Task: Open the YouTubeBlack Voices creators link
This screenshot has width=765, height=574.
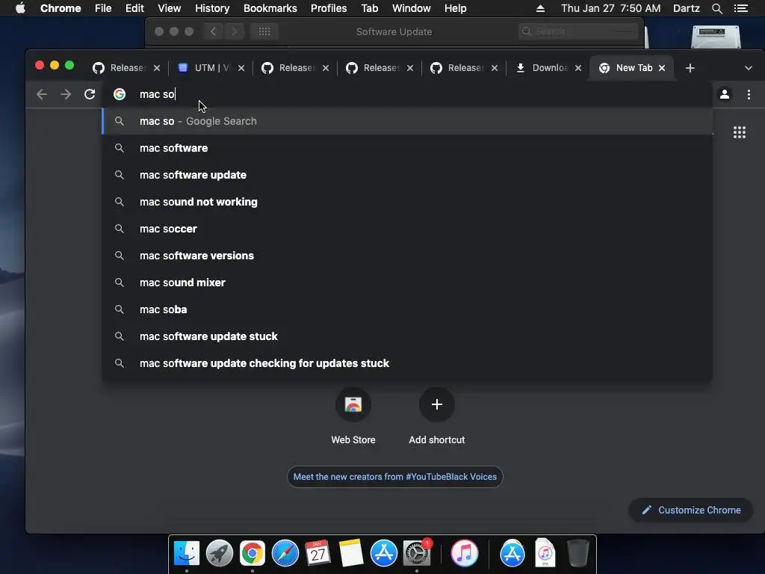Action: [x=394, y=477]
